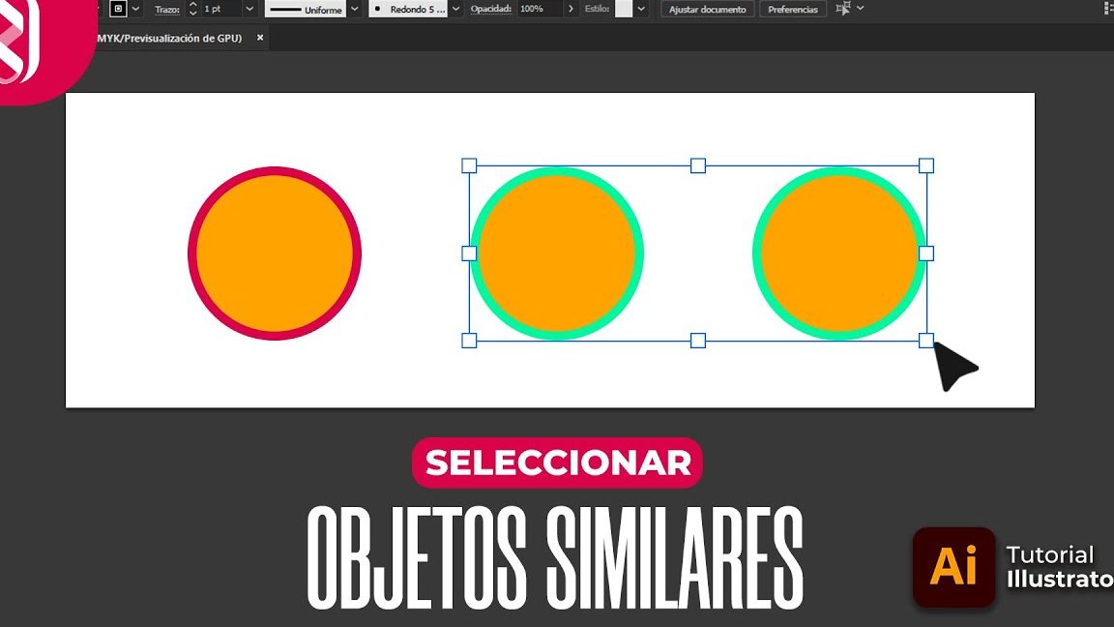Click the Preferencias button
Screen dimensions: 1114x627
point(793,10)
